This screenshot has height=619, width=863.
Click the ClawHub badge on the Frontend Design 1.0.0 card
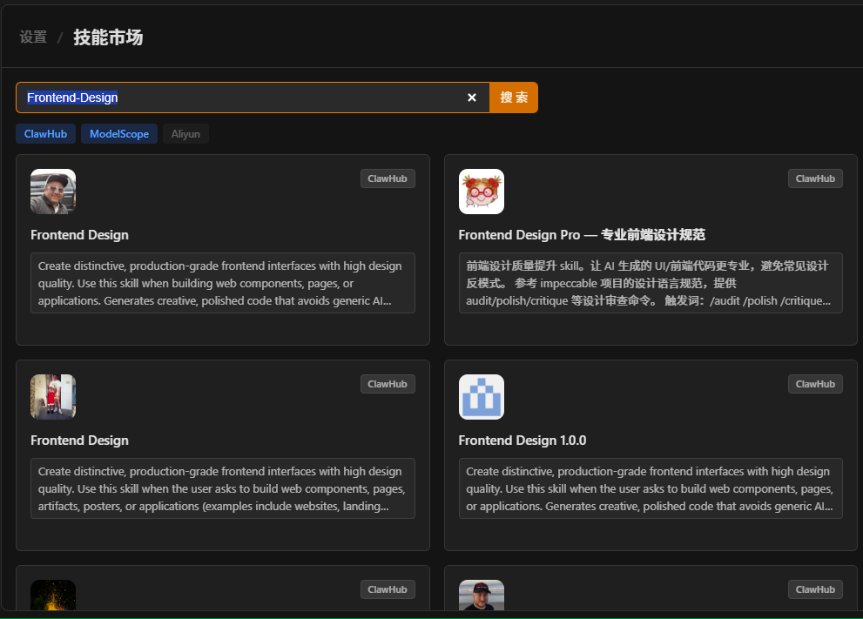815,384
